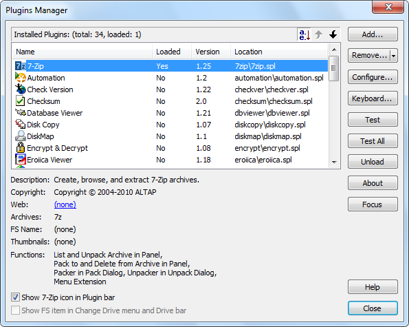Move plugin up arrow icon
This screenshot has width=409, height=327.
318,34
